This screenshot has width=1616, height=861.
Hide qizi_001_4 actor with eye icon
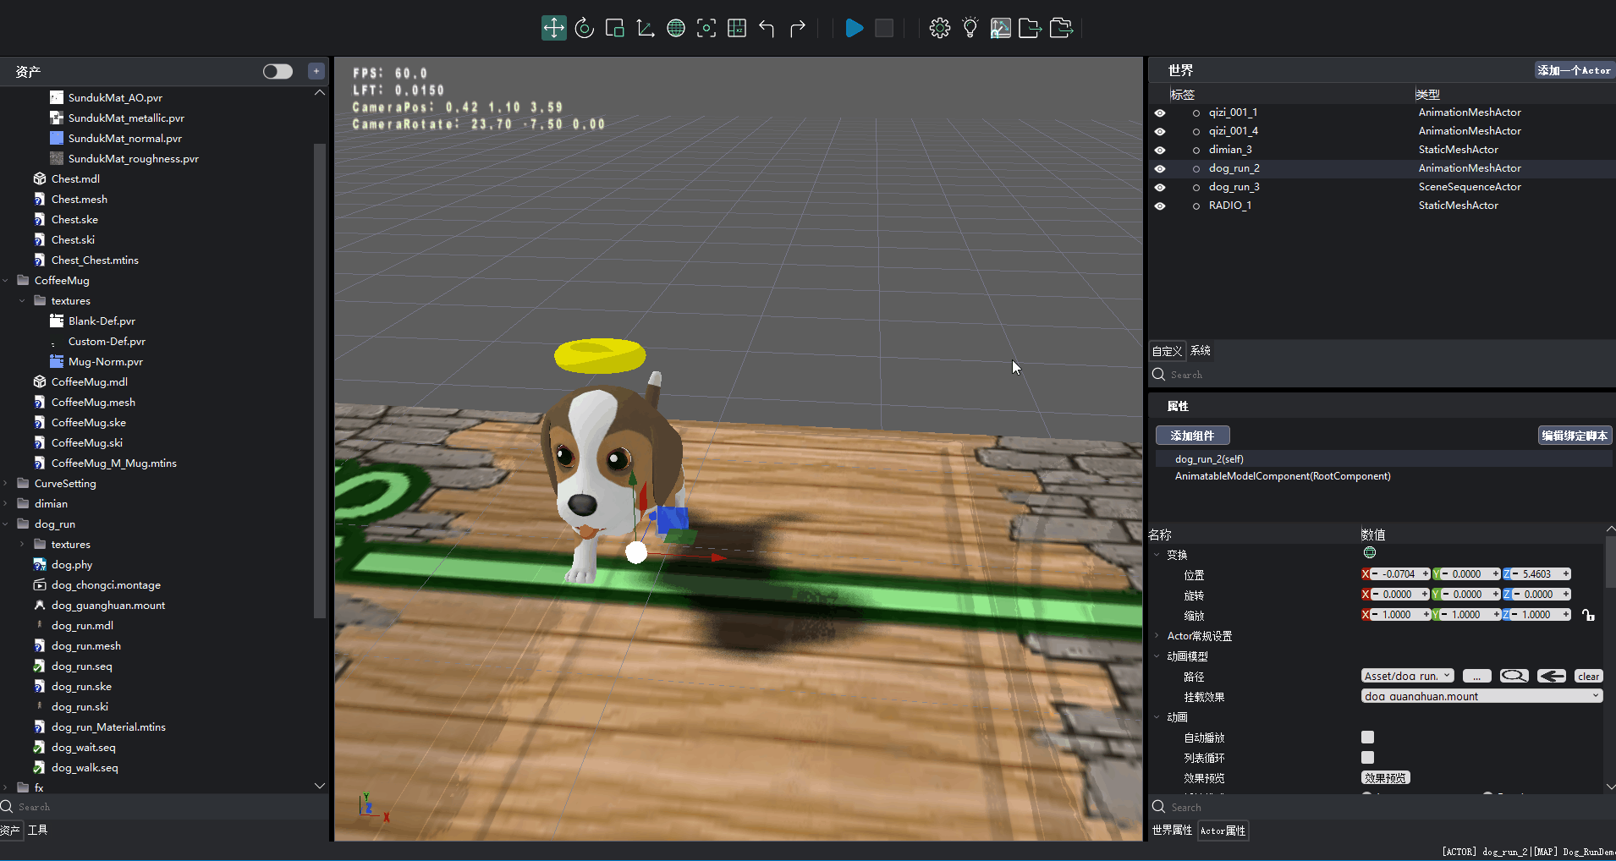(x=1160, y=131)
